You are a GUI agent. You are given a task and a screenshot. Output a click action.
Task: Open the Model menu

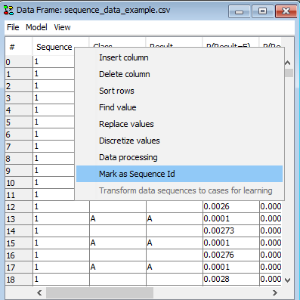point(36,27)
